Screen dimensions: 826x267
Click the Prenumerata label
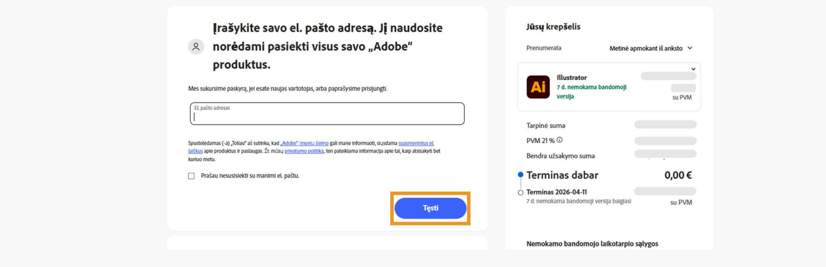coord(543,48)
